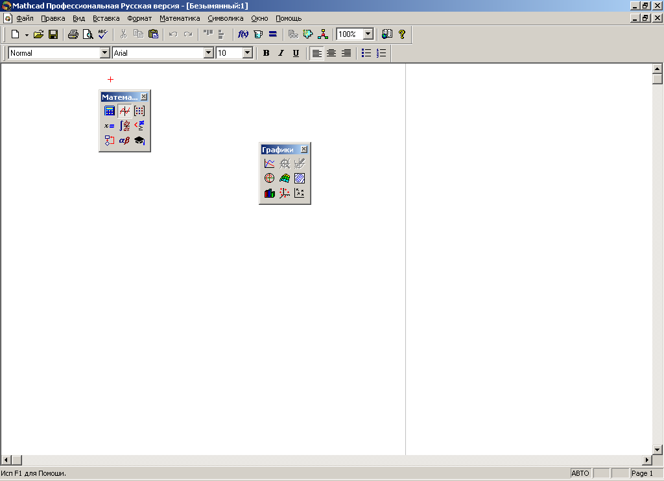Save the worksheet with floppy disk icon

(x=53, y=34)
